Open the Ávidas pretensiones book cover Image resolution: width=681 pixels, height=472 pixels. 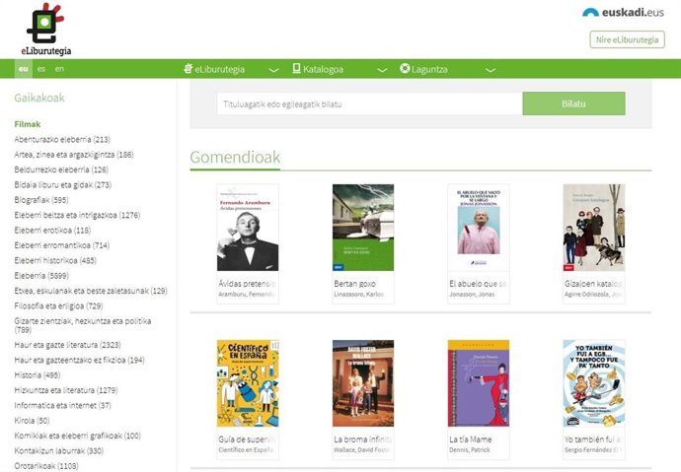point(248,228)
